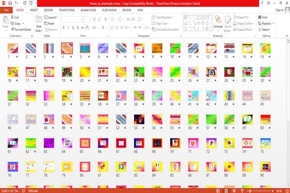Image resolution: width=290 pixels, height=193 pixels.
Task: Convert text to SmartArt
Action: (166, 30)
